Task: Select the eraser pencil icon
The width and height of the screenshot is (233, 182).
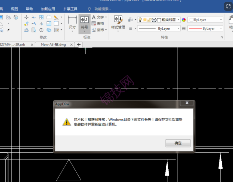Action: pyautogui.click(x=56, y=17)
